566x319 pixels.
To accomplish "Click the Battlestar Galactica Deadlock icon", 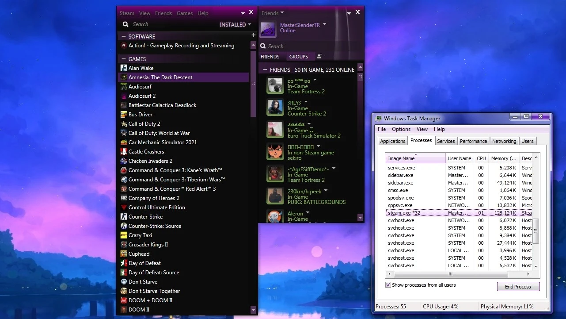I will tap(124, 105).
